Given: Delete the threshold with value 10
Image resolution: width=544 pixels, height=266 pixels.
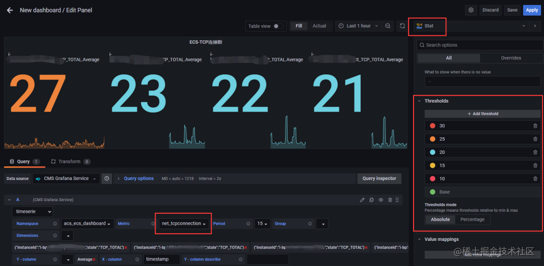Looking at the screenshot, I should (535, 179).
